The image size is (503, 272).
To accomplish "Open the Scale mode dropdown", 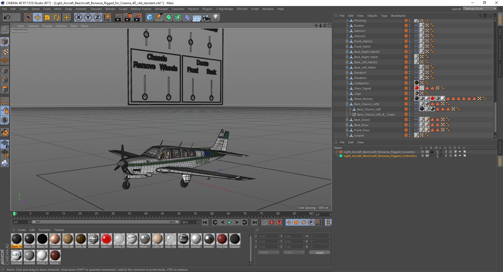I will pyautogui.click(x=294, y=252).
